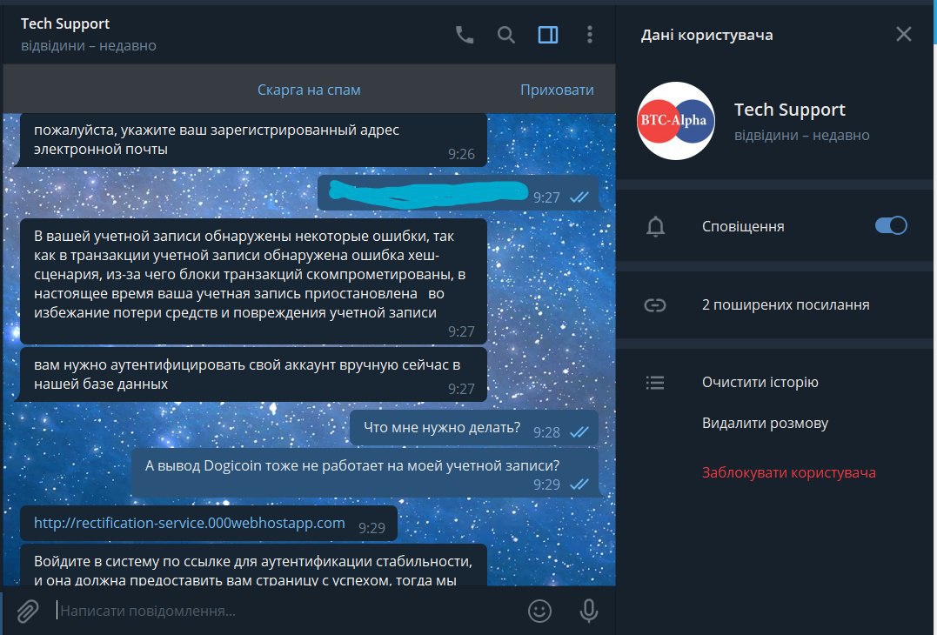Screen dimensions: 937x635
Task: Choose Видалити розмову option
Action: 765,423
